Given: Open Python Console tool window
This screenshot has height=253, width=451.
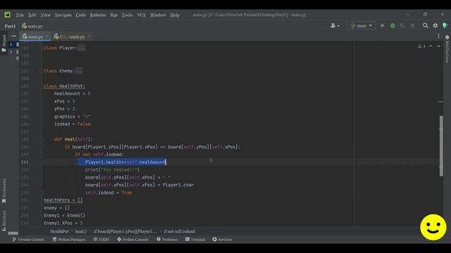Looking at the screenshot, I should pyautogui.click(x=132, y=239).
